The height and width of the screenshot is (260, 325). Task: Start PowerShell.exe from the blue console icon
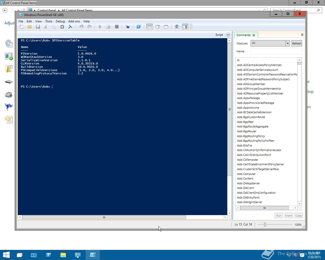point(139,27)
